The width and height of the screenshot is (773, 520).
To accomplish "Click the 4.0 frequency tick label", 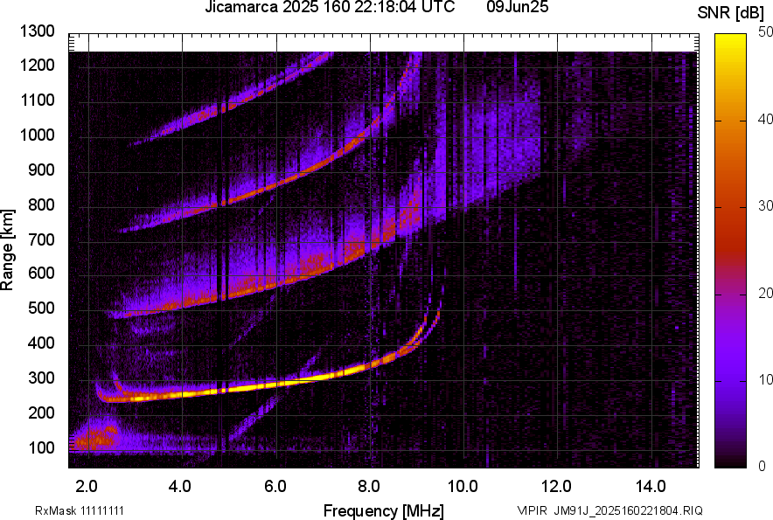I will 180,487.
